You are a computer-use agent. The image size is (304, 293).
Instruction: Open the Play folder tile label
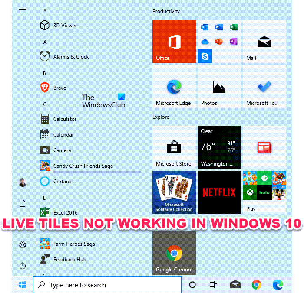click(251, 209)
